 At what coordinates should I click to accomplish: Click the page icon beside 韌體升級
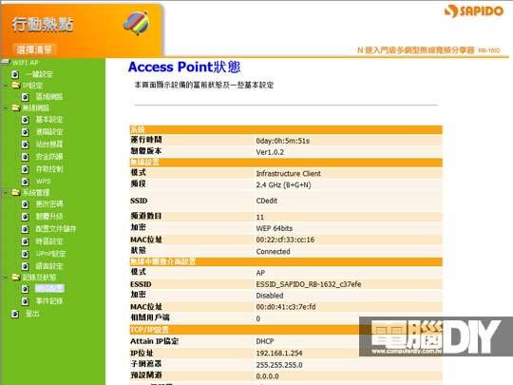coord(26,217)
